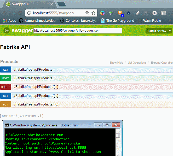This screenshot has height=156, width=173.
Task: Open a new browser tab
Action: [61, 4]
